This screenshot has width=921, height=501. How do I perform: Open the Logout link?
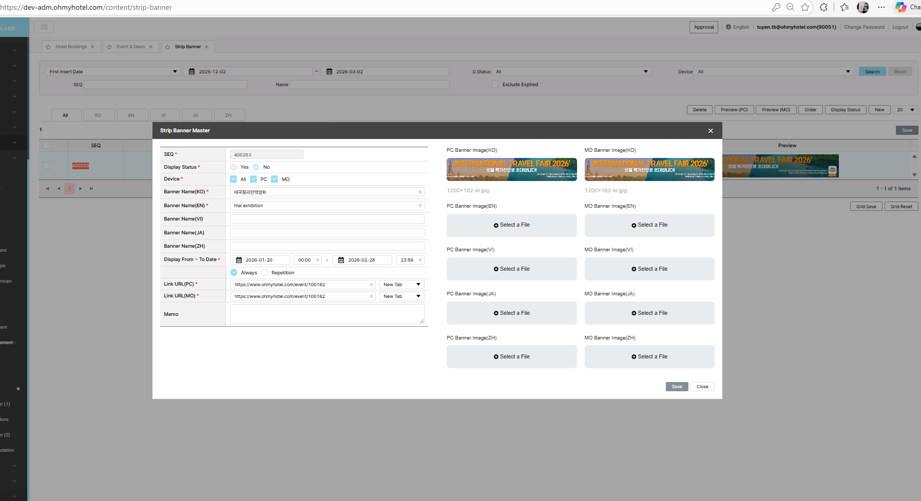[x=900, y=27]
